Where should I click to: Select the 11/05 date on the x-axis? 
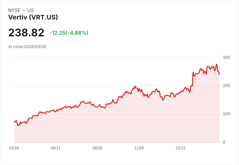pyautogui.click(x=139, y=148)
